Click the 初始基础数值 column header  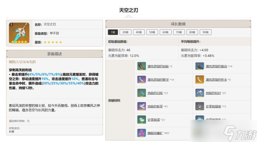(118, 42)
